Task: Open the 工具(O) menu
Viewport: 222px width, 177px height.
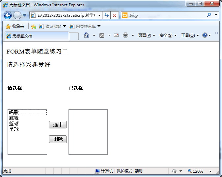Action: click(190, 35)
